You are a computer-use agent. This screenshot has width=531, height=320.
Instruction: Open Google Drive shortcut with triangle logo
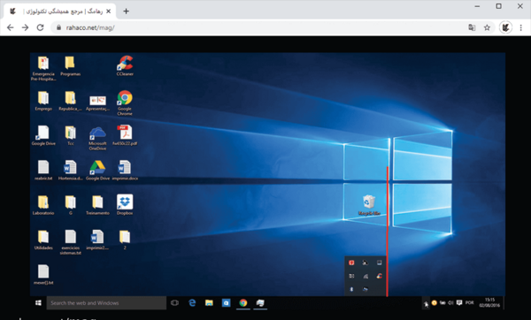(x=97, y=170)
